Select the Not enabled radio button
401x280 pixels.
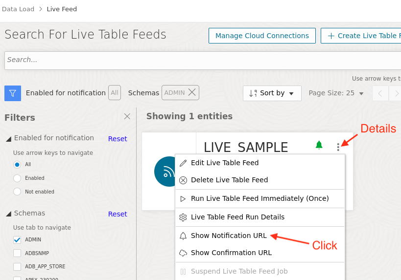click(17, 192)
